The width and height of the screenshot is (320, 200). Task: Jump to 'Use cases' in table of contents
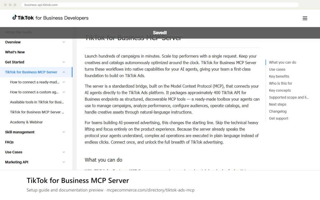click(277, 69)
